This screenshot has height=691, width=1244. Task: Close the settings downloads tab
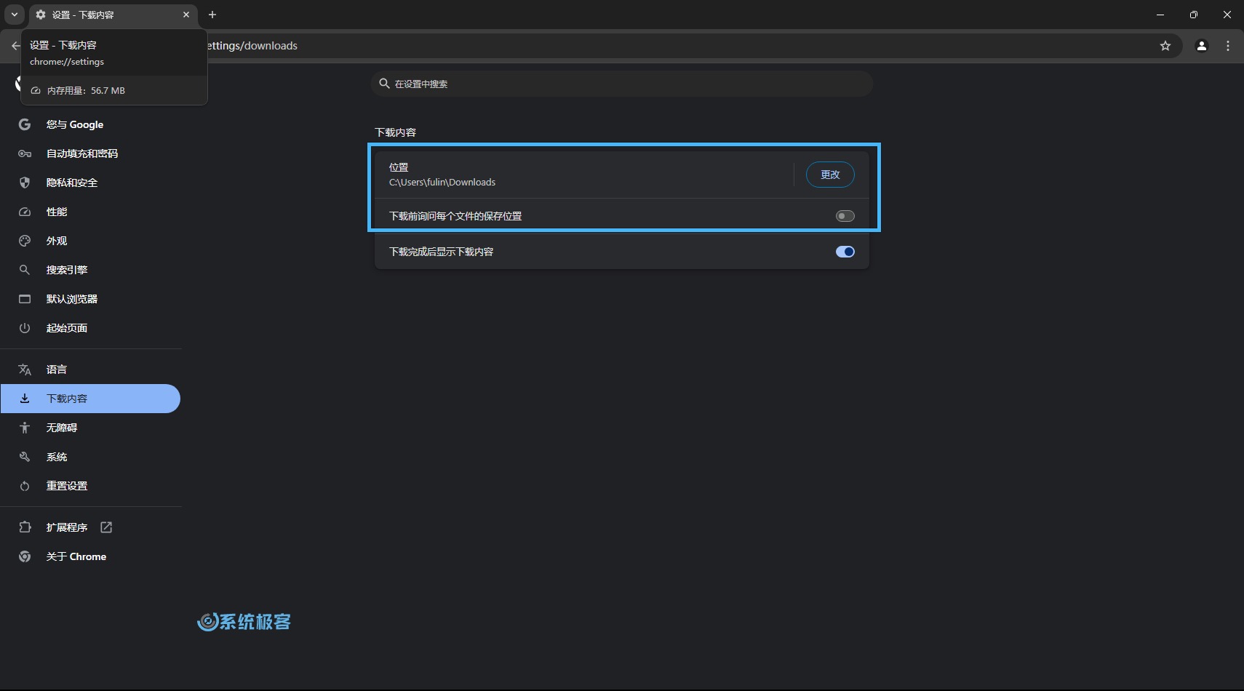tap(186, 15)
